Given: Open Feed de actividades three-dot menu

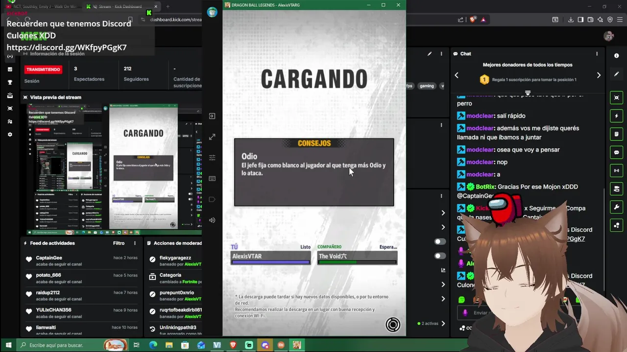Looking at the screenshot, I should [135, 243].
